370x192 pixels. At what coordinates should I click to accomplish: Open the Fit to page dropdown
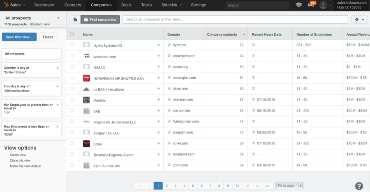[289, 185]
